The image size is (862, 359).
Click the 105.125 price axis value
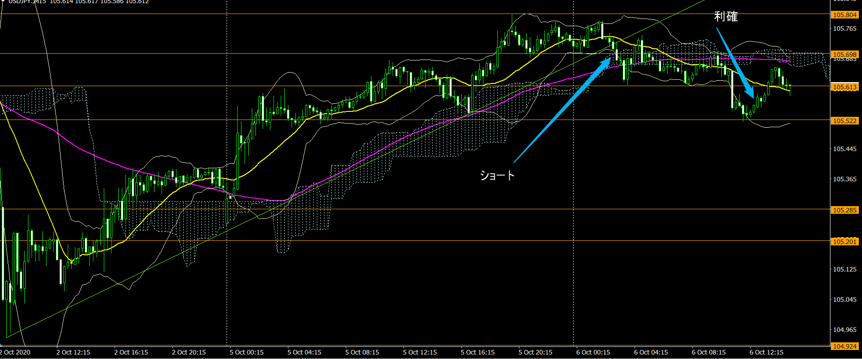(x=844, y=269)
